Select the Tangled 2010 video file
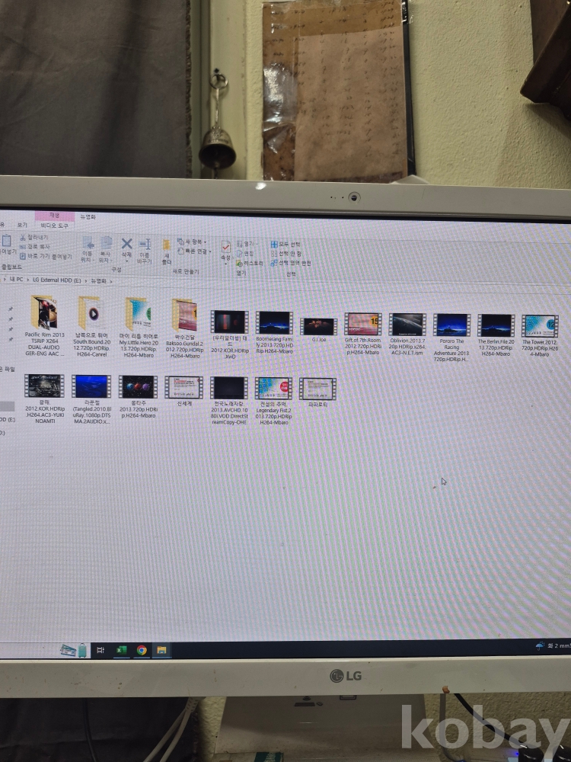The image size is (571, 762). pos(91,387)
